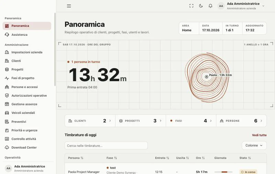This screenshot has height=174, width=275.
Task: Sort table by Ore column
Action: 200,158
